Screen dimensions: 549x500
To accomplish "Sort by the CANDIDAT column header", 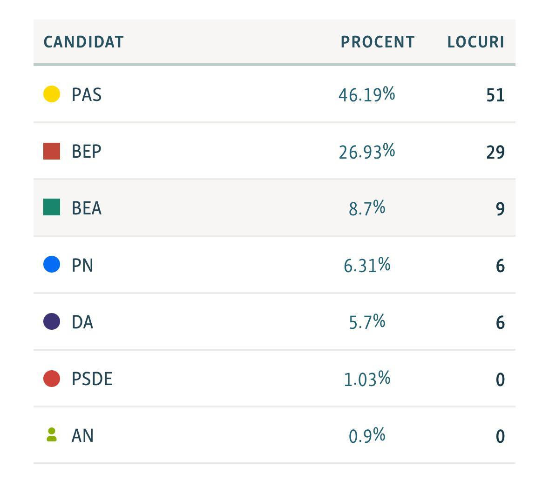I will pyautogui.click(x=83, y=42).
